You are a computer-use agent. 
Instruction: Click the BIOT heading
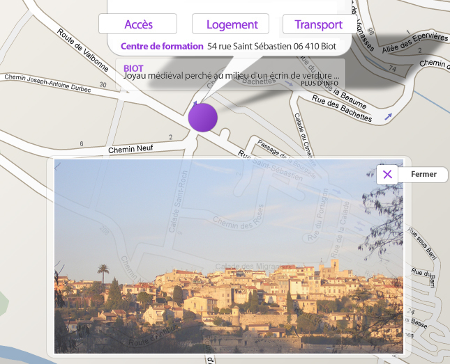[133, 68]
